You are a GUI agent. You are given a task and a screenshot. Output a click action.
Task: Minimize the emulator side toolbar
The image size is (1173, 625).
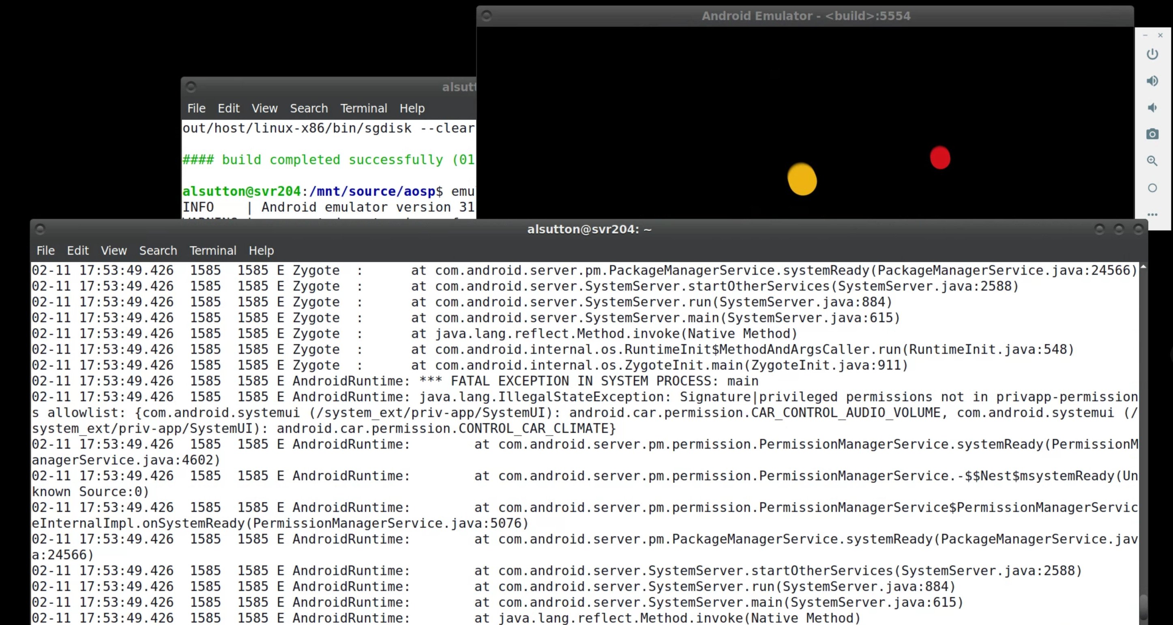point(1145,35)
